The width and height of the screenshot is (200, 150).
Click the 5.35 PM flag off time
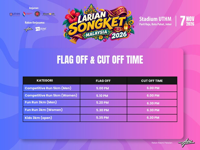point(102,117)
